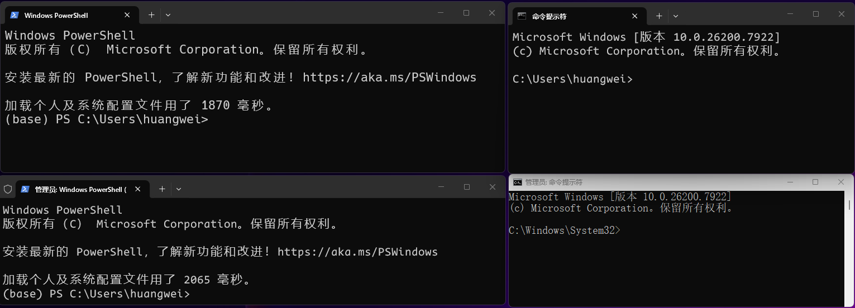Close the 管理员: Windows PowerShell tab
The height and width of the screenshot is (308, 855).
(138, 189)
